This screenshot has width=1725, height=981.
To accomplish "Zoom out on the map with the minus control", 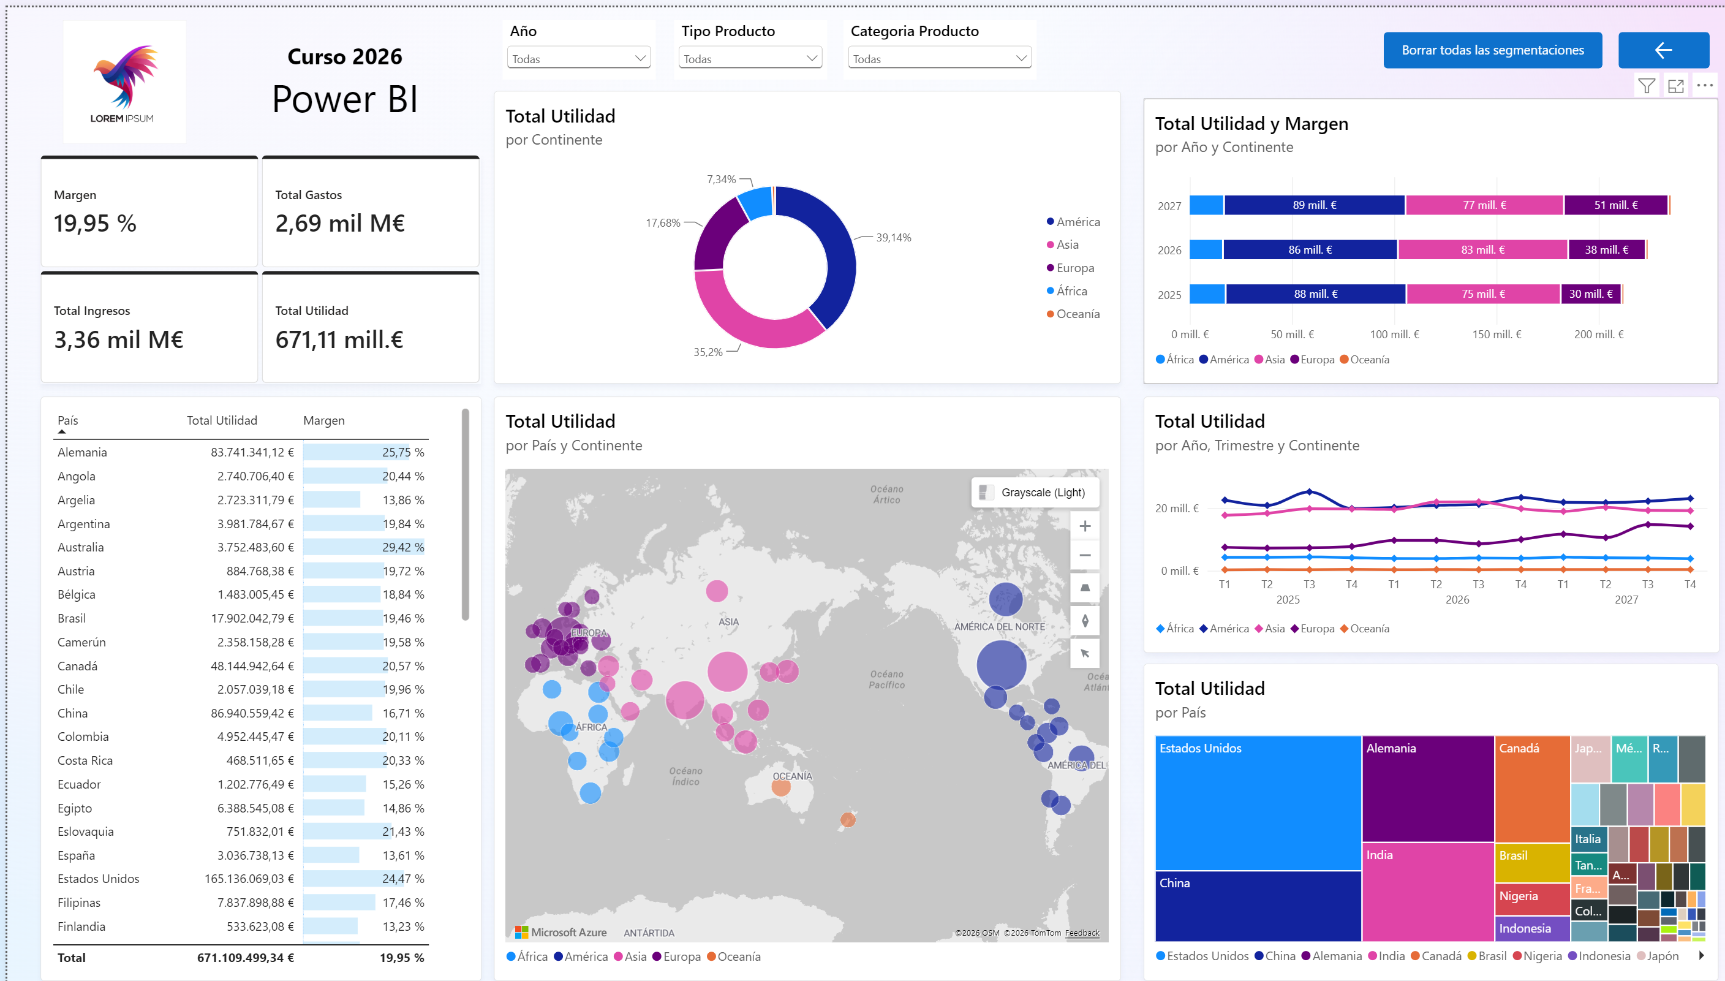I will (x=1084, y=555).
